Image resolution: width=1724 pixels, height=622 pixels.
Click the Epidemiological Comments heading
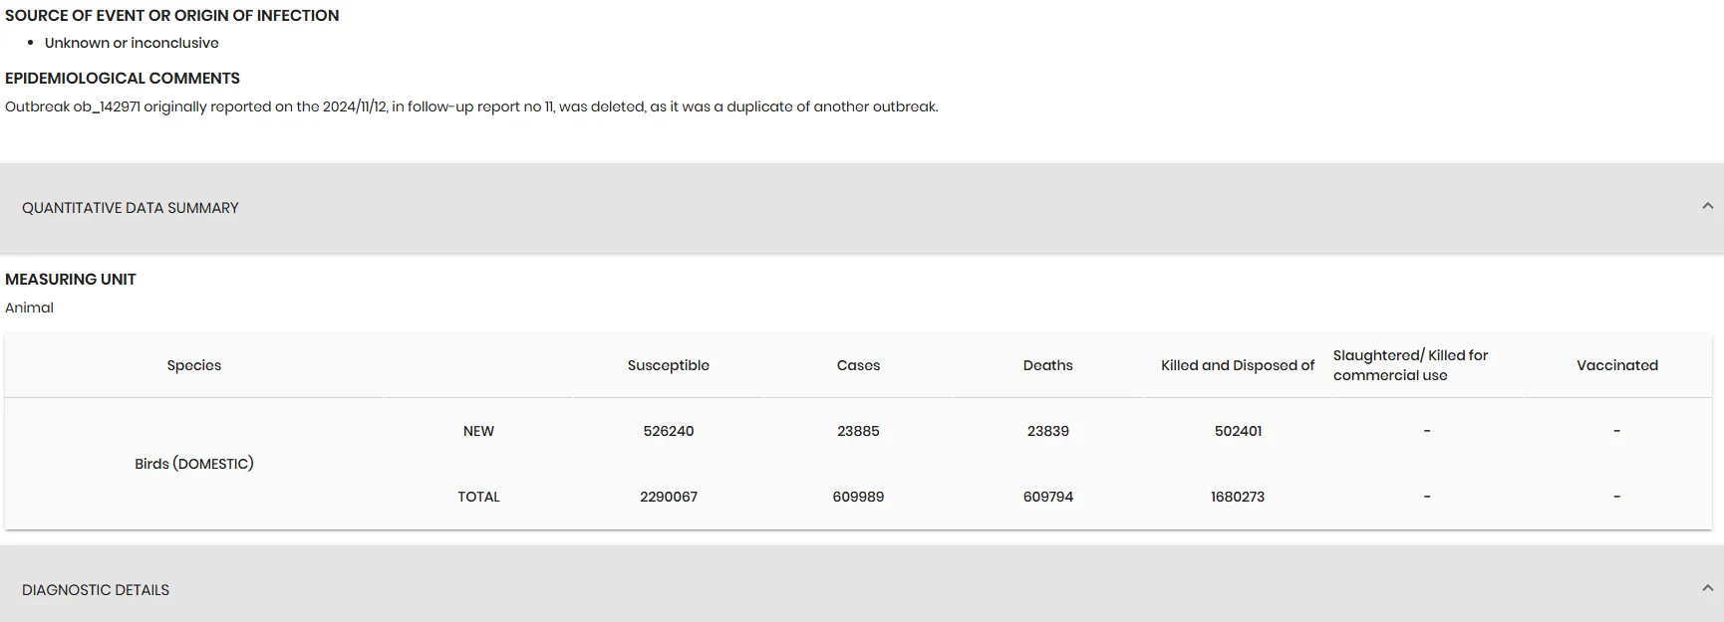click(123, 79)
